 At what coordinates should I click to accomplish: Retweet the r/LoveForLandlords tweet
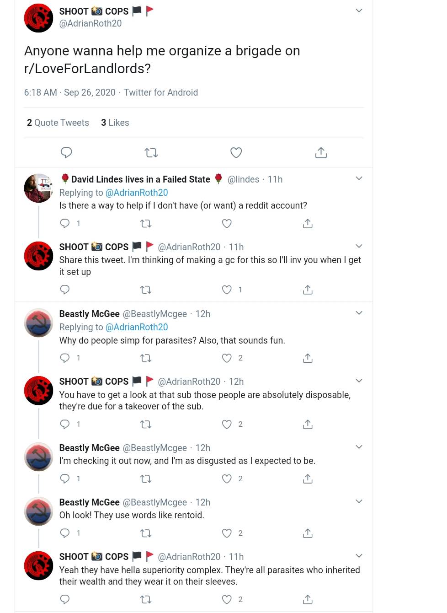pyautogui.click(x=151, y=152)
